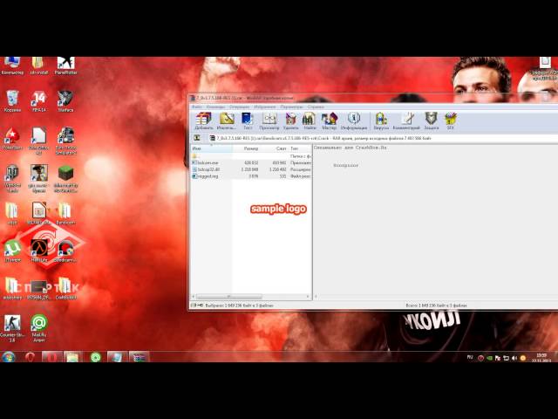Open the Компьютер desktop icon

(12, 66)
